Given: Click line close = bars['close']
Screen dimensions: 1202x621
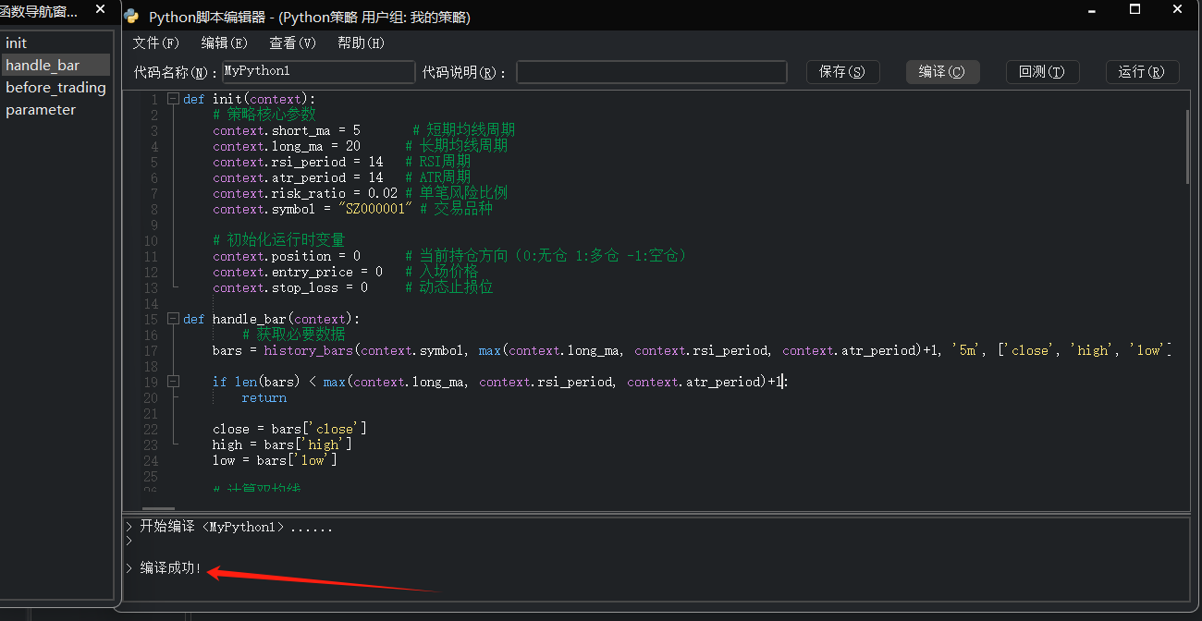Looking at the screenshot, I should point(289,429).
